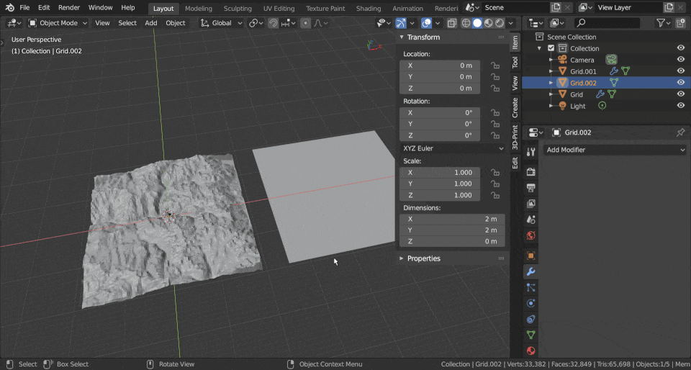Hide the Camera object with its eye icon
Viewport: 691px width, 370px height.
681,60
